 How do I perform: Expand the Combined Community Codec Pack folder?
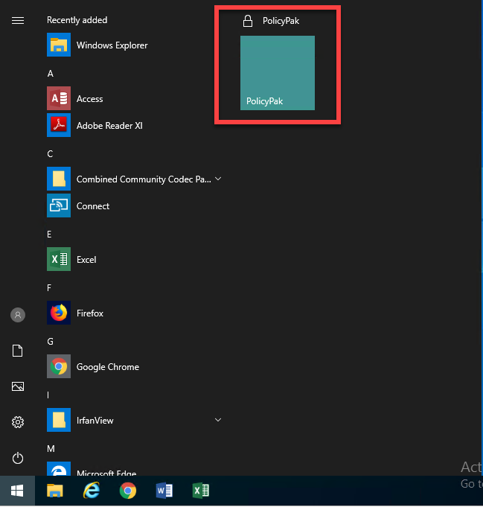[218, 179]
